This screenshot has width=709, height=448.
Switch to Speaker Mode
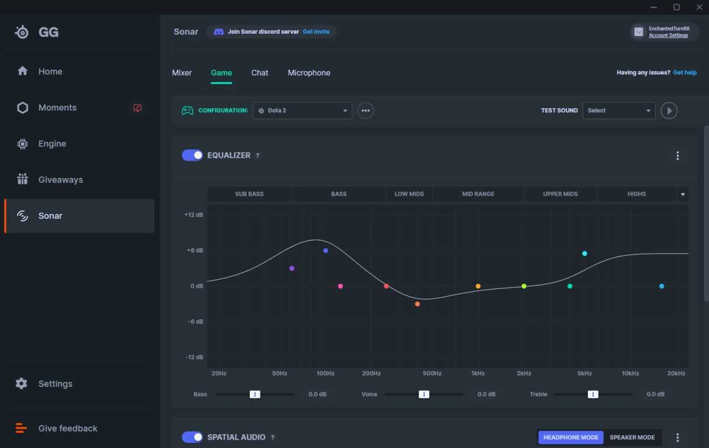pos(632,437)
